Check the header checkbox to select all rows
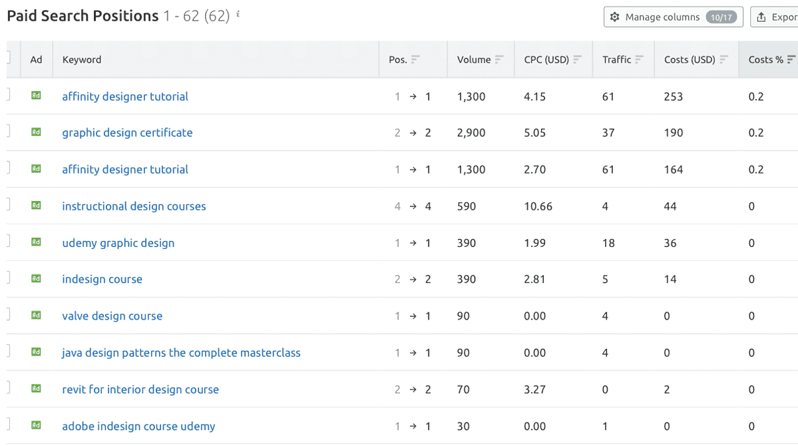 point(6,59)
